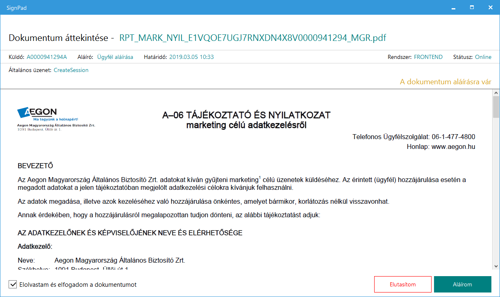Click the scrollbar down arrow
The width and height of the screenshot is (500, 297).
coord(495,266)
